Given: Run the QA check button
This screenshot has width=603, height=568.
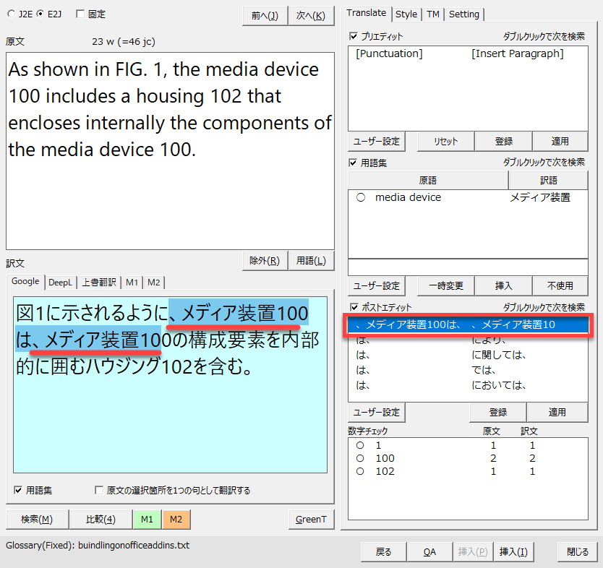Looking at the screenshot, I should [429, 552].
